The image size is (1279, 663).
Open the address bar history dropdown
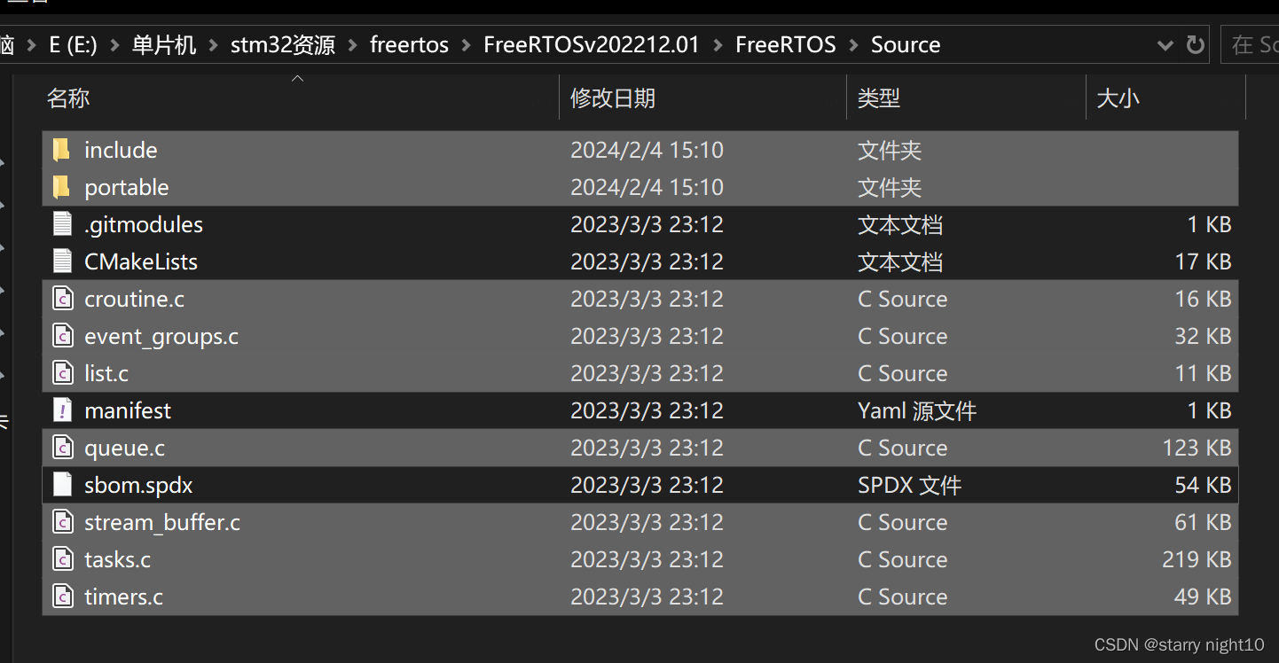point(1165,44)
